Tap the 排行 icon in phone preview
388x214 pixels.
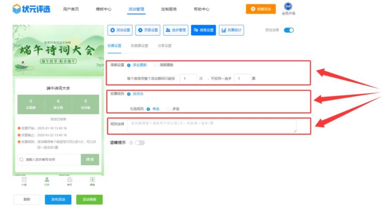point(69,179)
